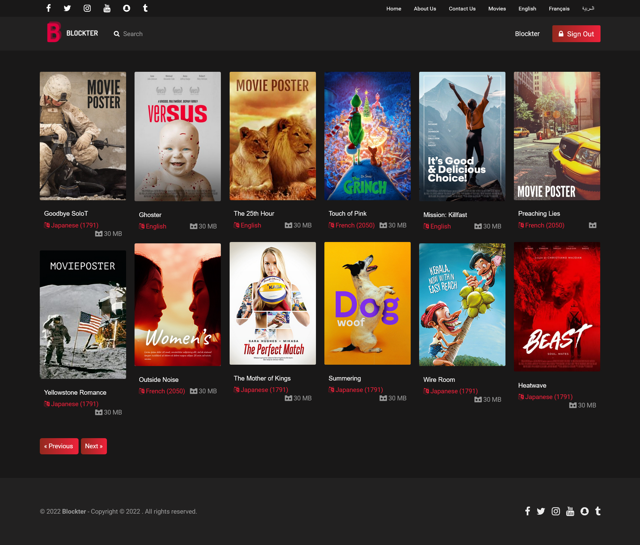Select the Dog woof poster thumbnail
This screenshot has width=640, height=545.
(x=368, y=303)
